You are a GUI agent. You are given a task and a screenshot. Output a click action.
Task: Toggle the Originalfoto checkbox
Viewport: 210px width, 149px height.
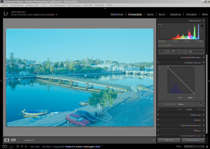click(x=160, y=45)
